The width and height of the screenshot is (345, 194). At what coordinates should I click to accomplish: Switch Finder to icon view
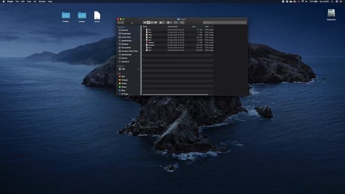(144, 23)
